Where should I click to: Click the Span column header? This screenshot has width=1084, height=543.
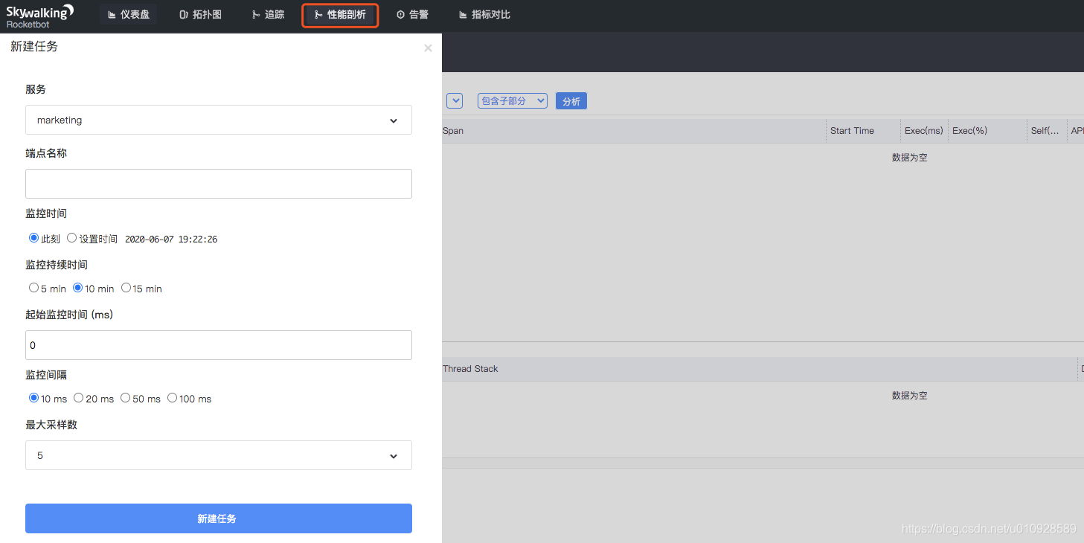tap(453, 131)
